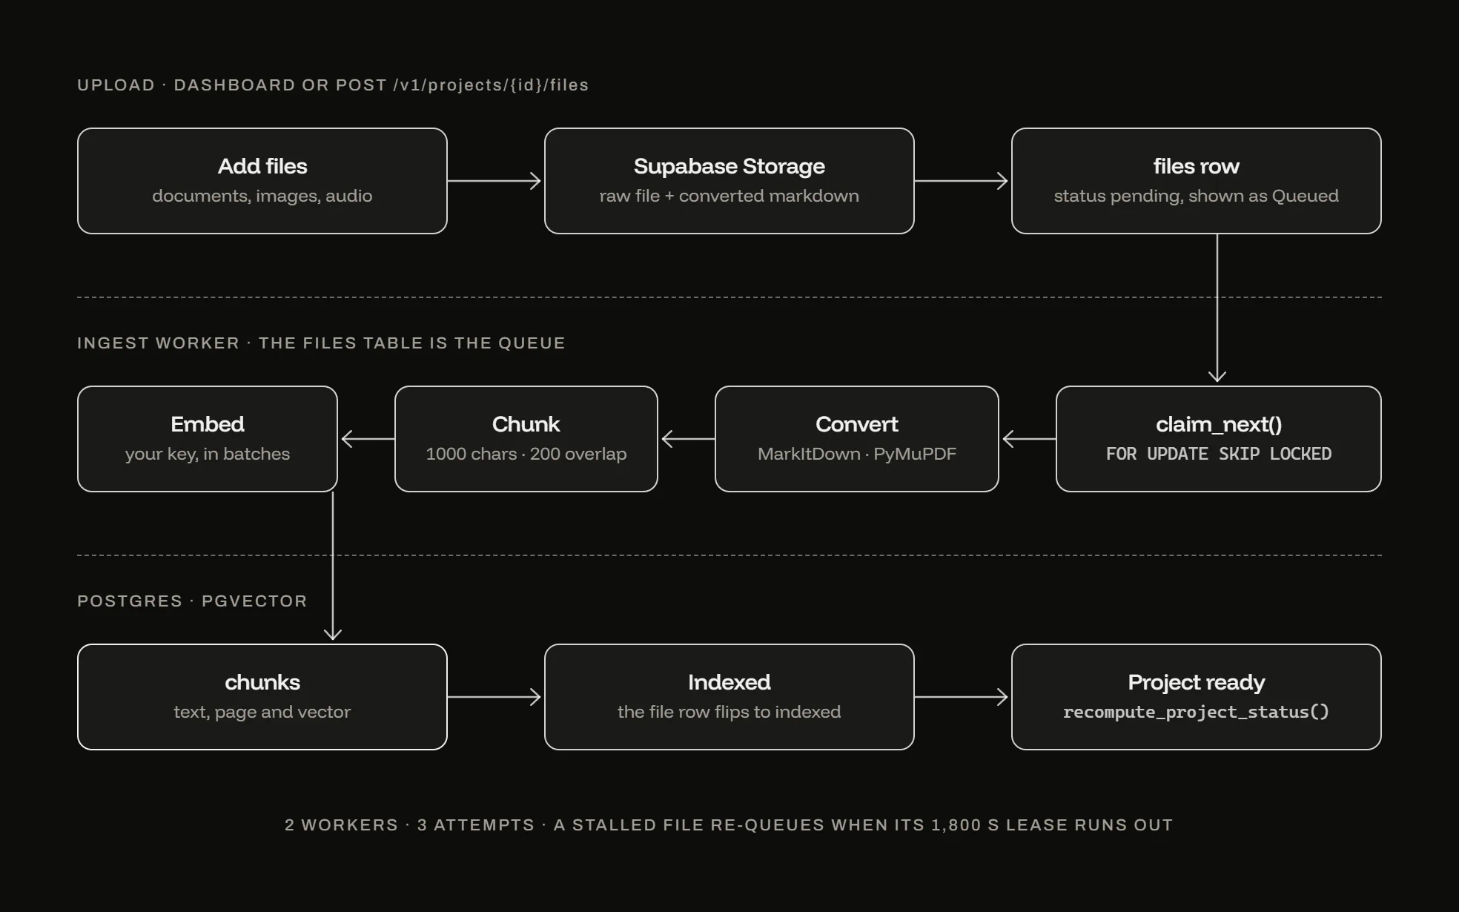
Task: Select the Convert box
Action: point(857,439)
